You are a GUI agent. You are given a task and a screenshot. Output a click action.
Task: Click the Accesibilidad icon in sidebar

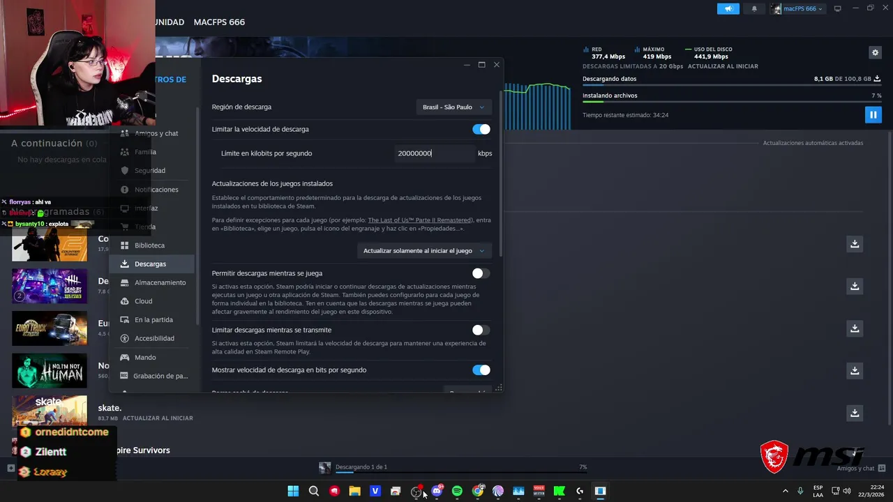tap(124, 338)
